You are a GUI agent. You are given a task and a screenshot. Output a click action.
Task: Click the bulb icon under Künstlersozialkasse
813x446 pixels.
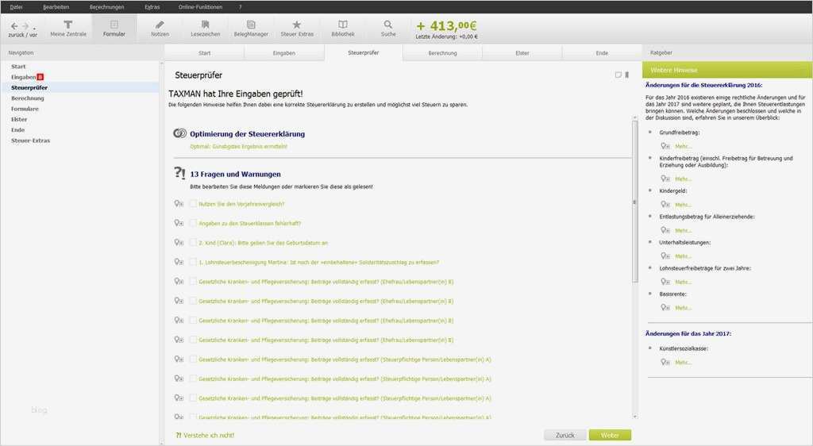665,362
